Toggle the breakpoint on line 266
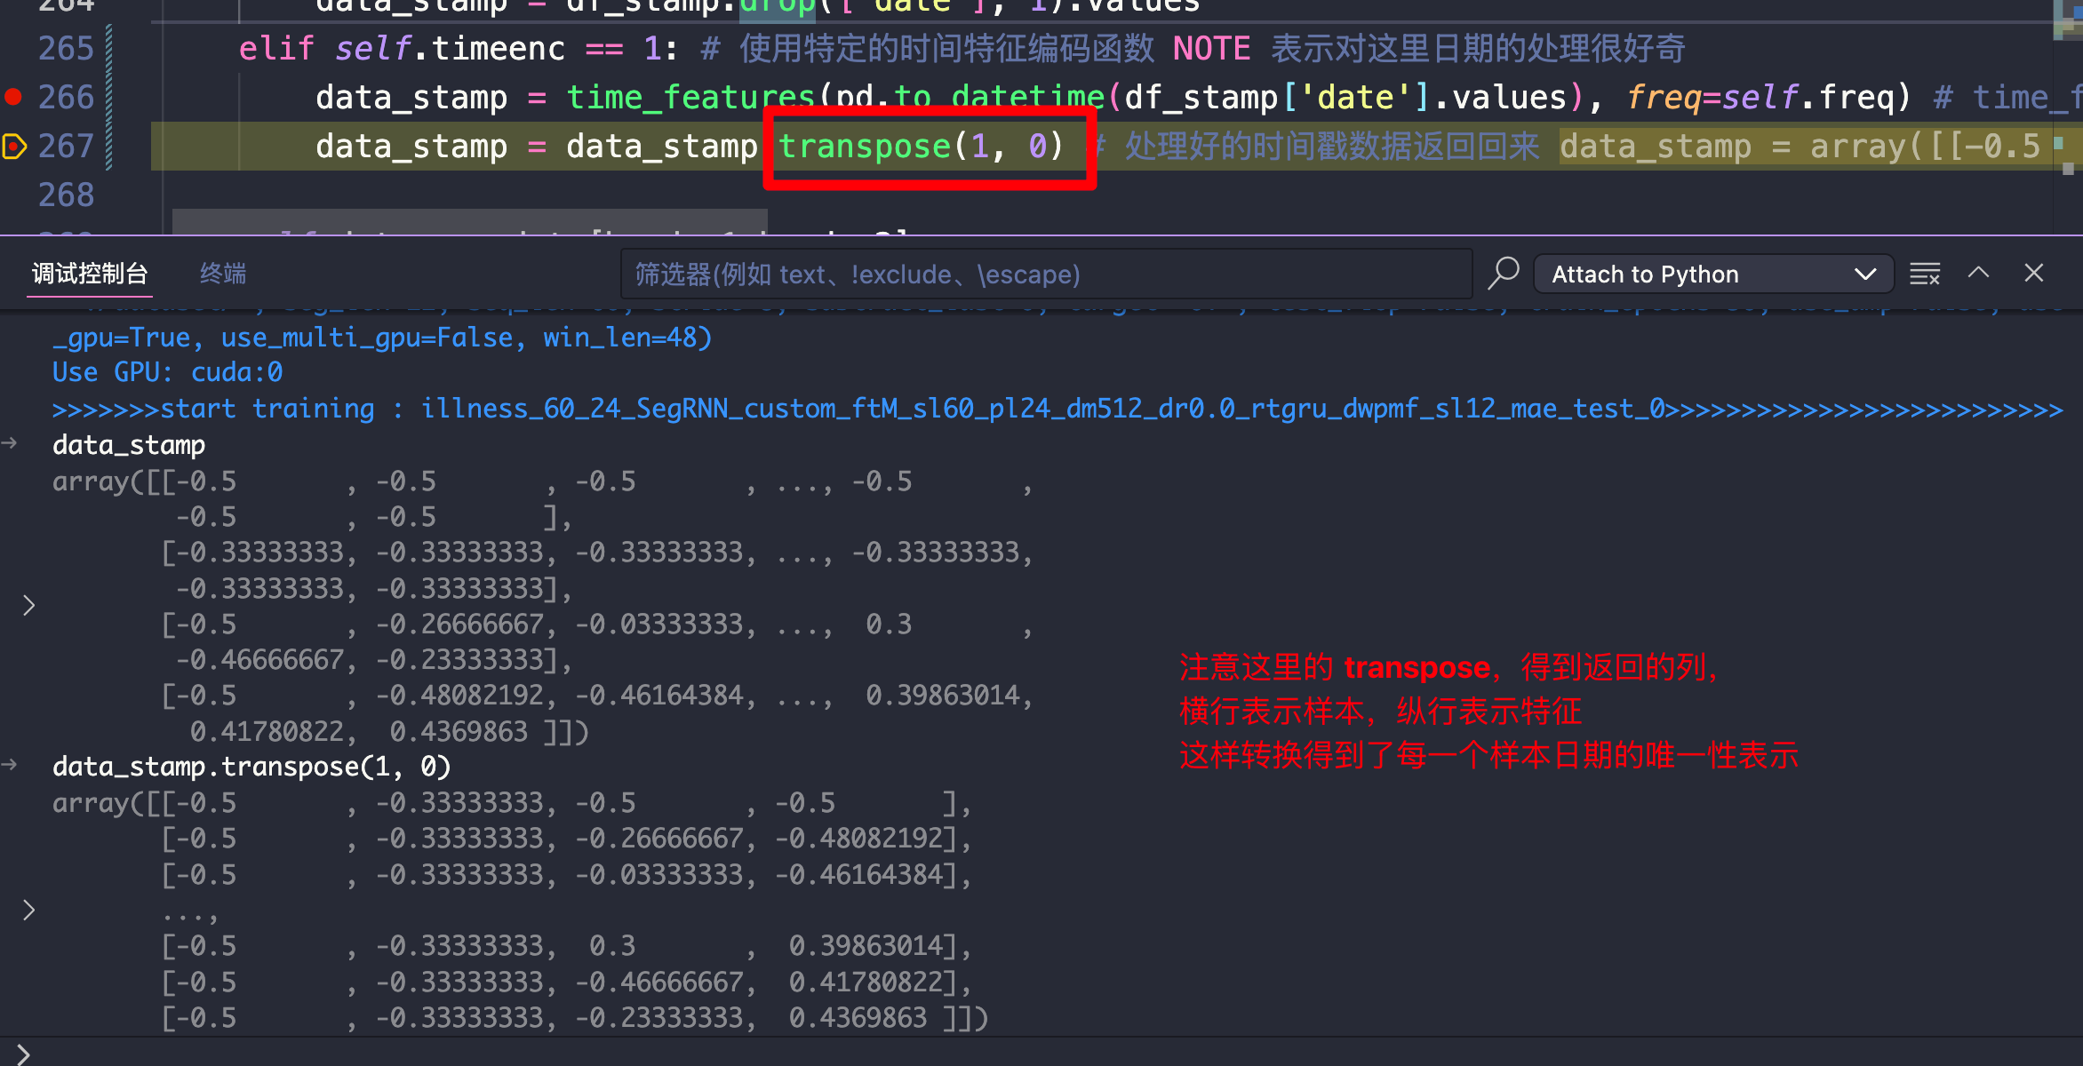 click(13, 97)
